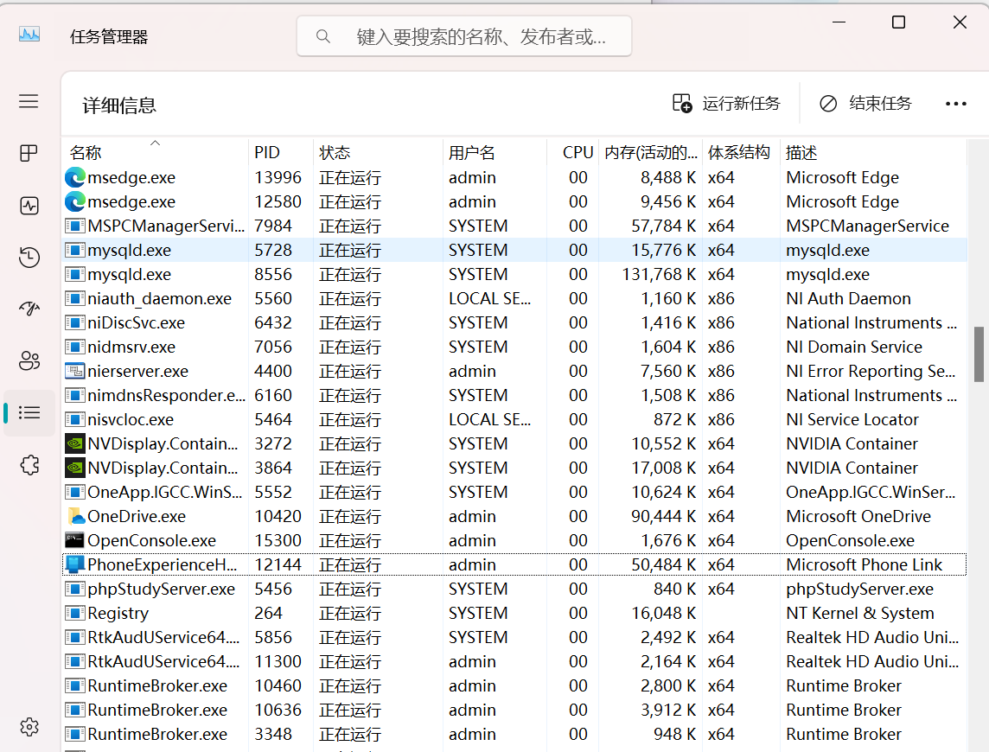Image resolution: width=989 pixels, height=752 pixels.
Task: Open the Users page in sidebar
Action: click(29, 360)
